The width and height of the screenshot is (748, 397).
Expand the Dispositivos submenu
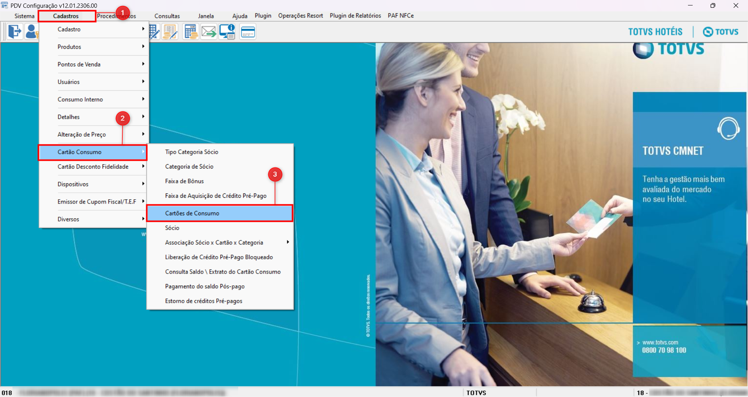[94, 184]
